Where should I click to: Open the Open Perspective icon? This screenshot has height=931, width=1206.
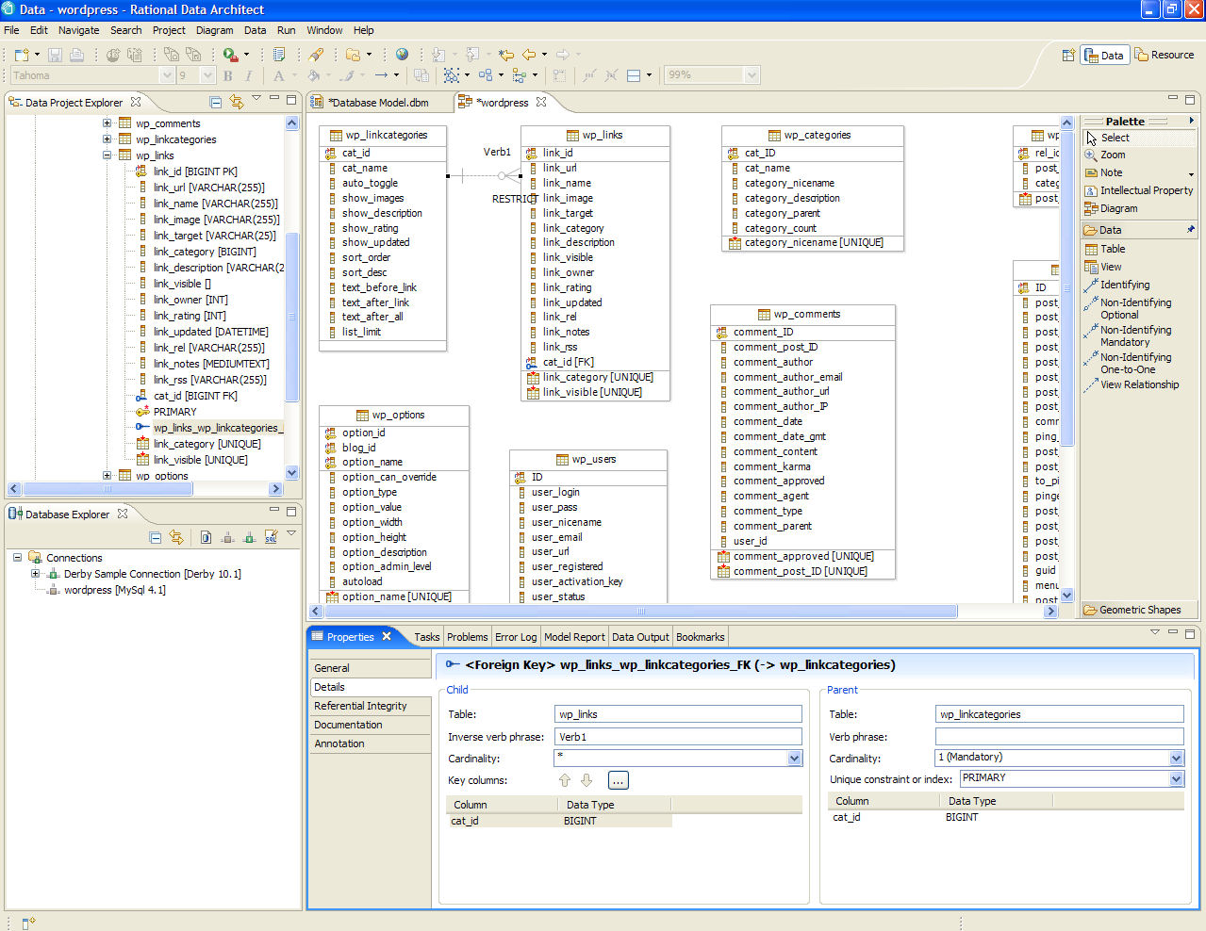point(1068,55)
